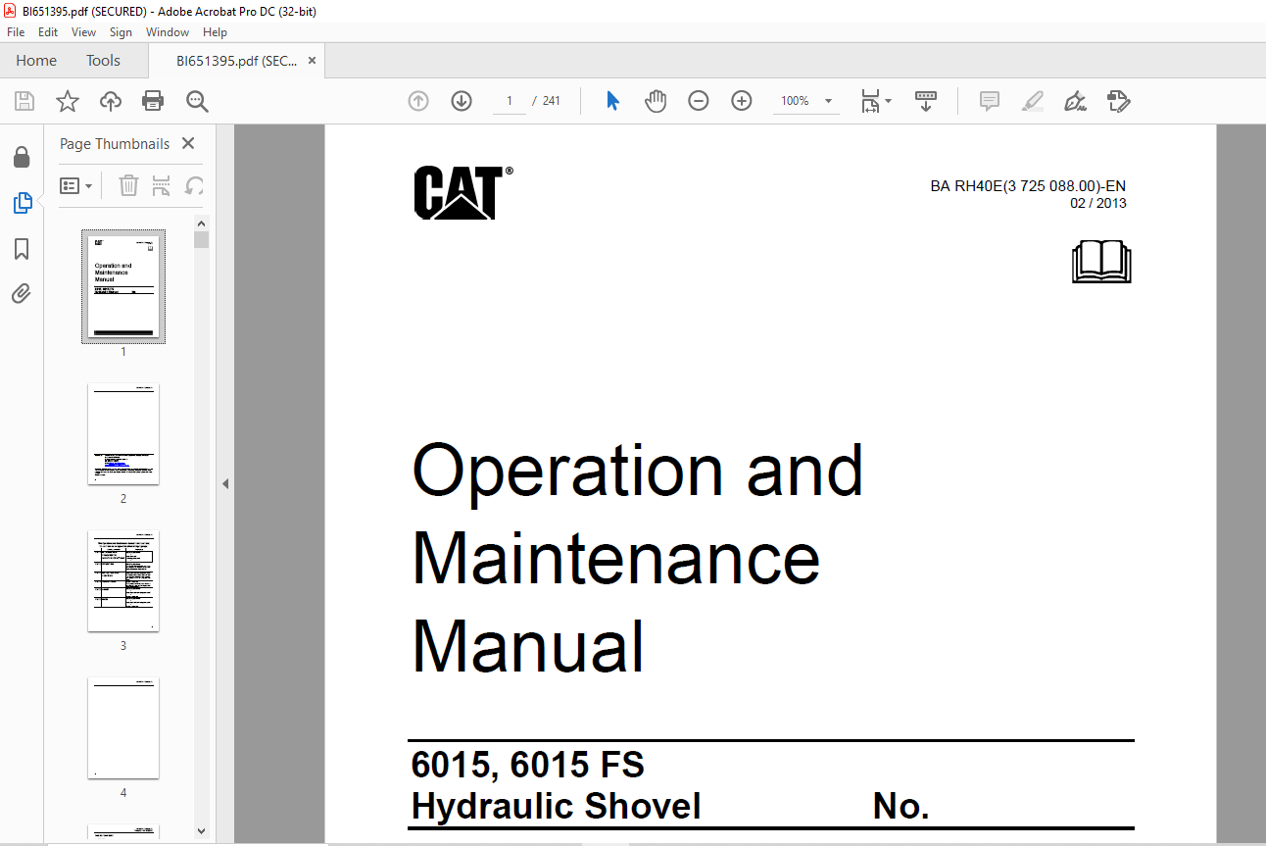1266x846 pixels.
Task: Expand the 100% zoom level dropdown
Action: (829, 101)
